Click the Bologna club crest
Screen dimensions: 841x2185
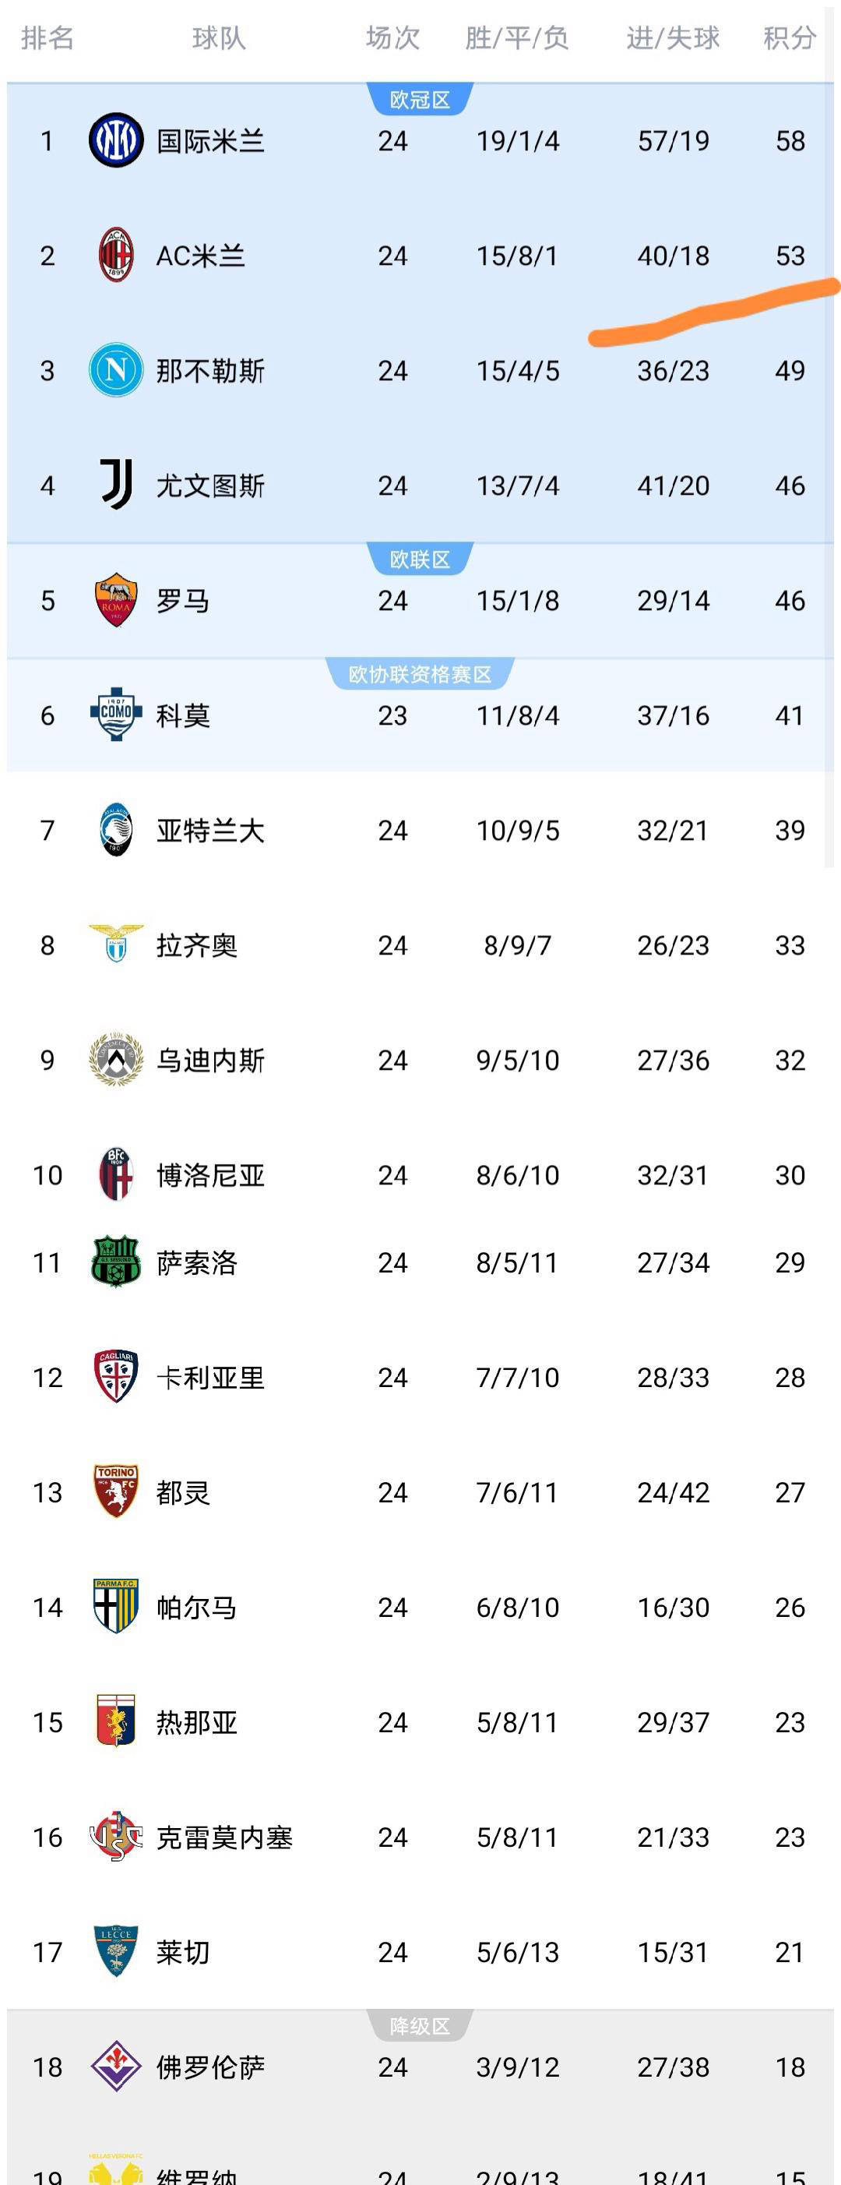(x=116, y=1175)
